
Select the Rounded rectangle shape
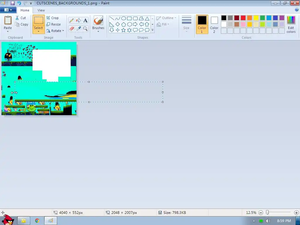coord(135,18)
